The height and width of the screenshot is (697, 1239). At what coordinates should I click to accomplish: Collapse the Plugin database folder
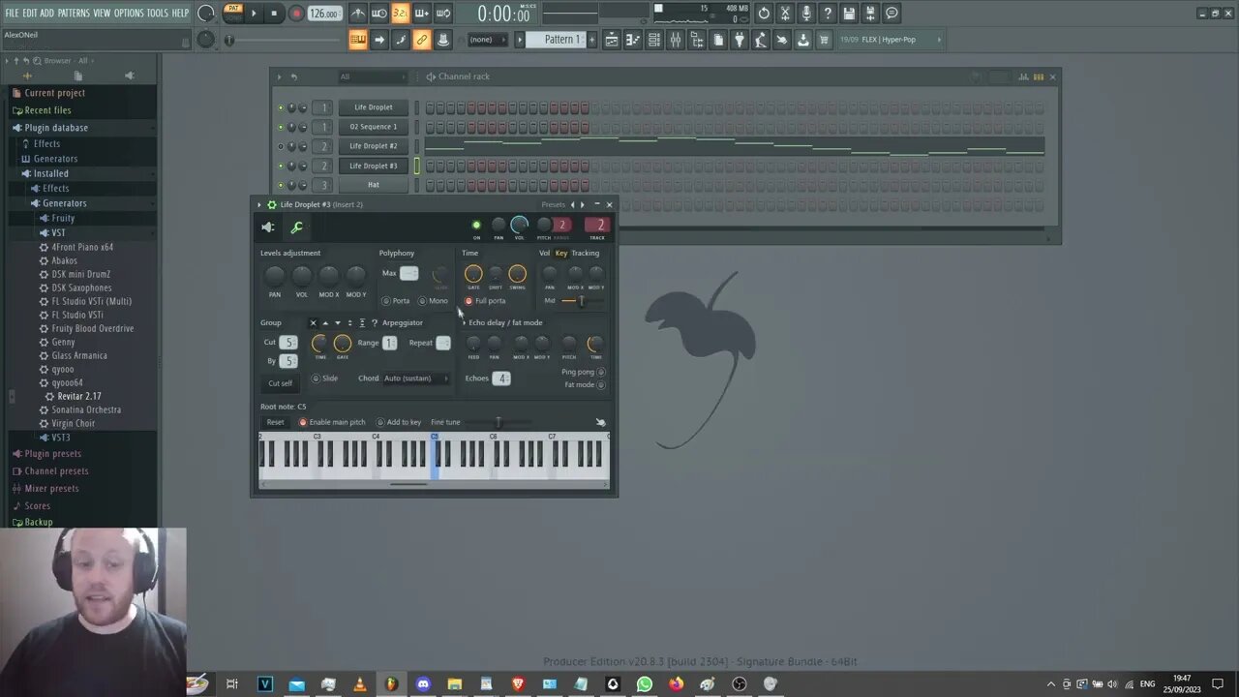[x=56, y=128]
